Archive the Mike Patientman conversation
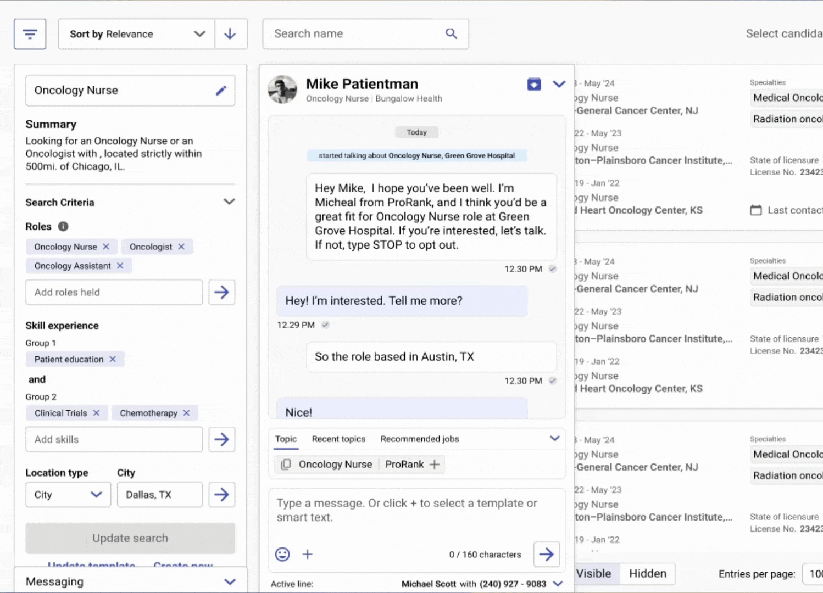This screenshot has height=593, width=823. click(x=534, y=84)
